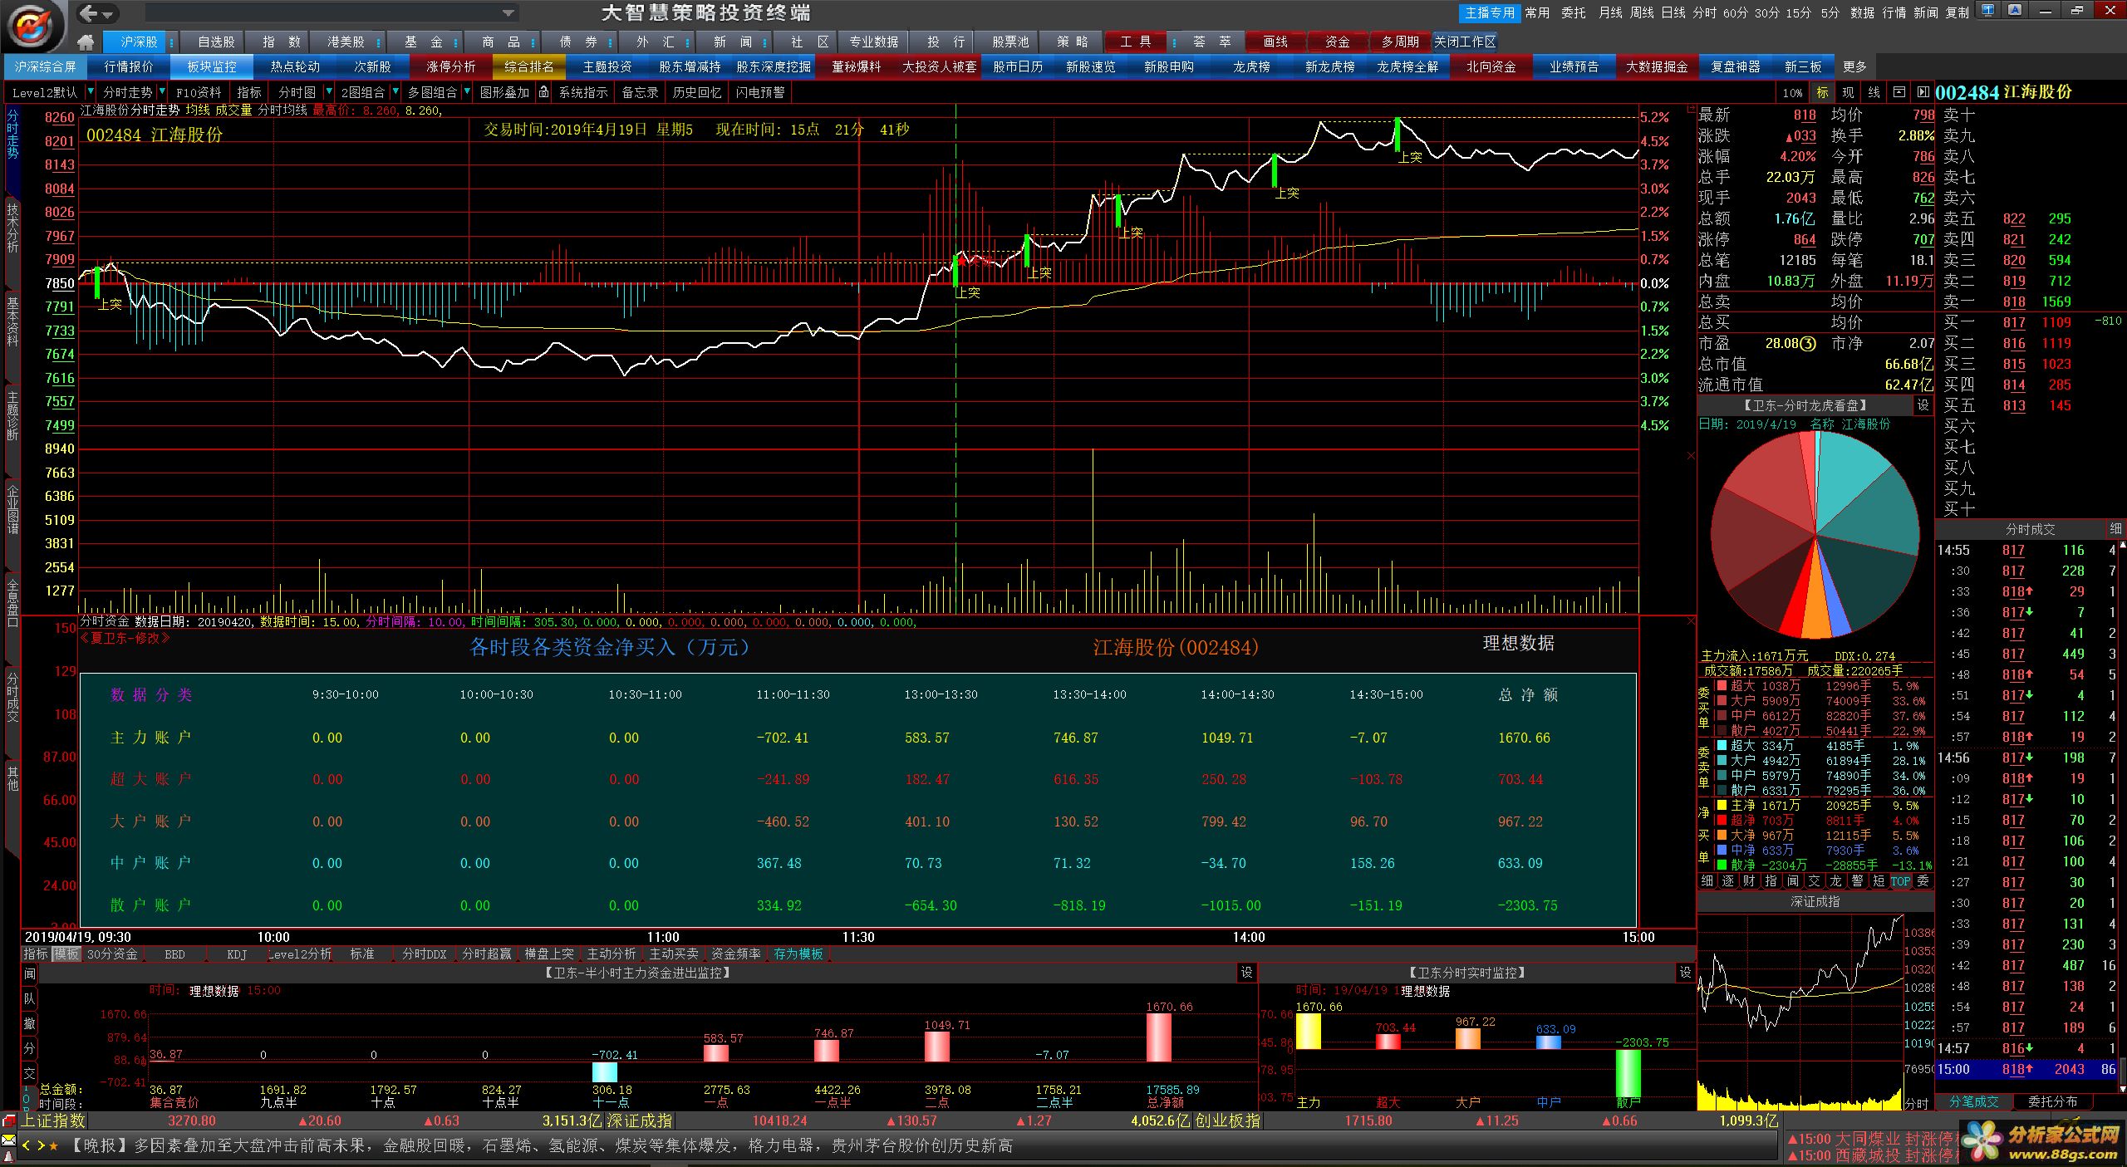Expand the 分时图 dropdown arrow
Screen dimensions: 2127x1167
(x=329, y=92)
